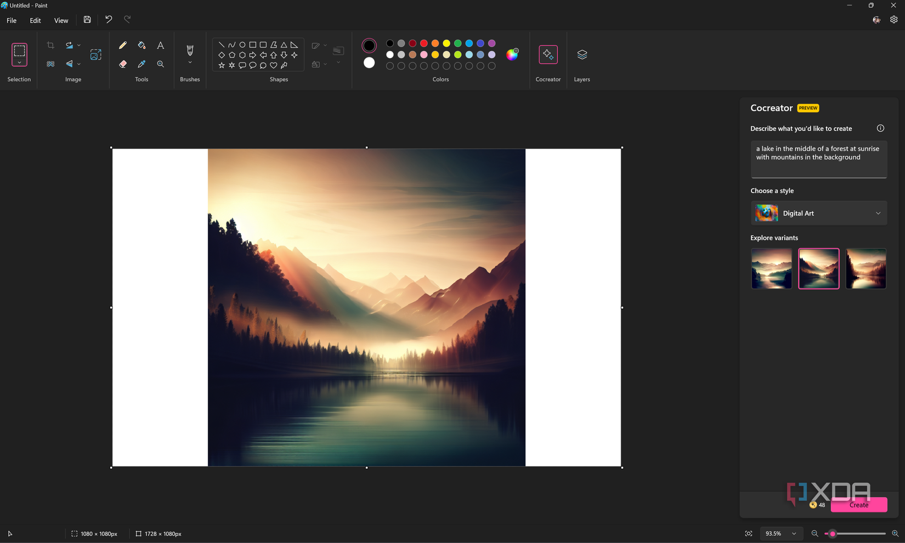Select the Color picker eyedropper tool
The width and height of the screenshot is (905, 543).
pyautogui.click(x=142, y=64)
